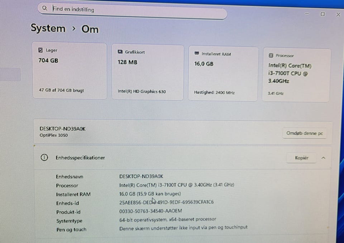Click the Grafikkort icon
Viewport: 344px width, 243px height.
[120, 52]
